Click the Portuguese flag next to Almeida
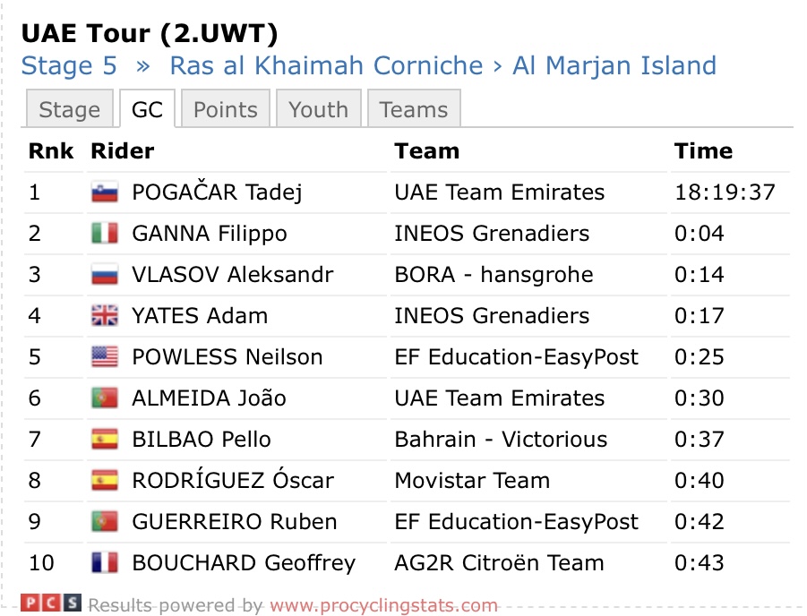 pos(105,398)
